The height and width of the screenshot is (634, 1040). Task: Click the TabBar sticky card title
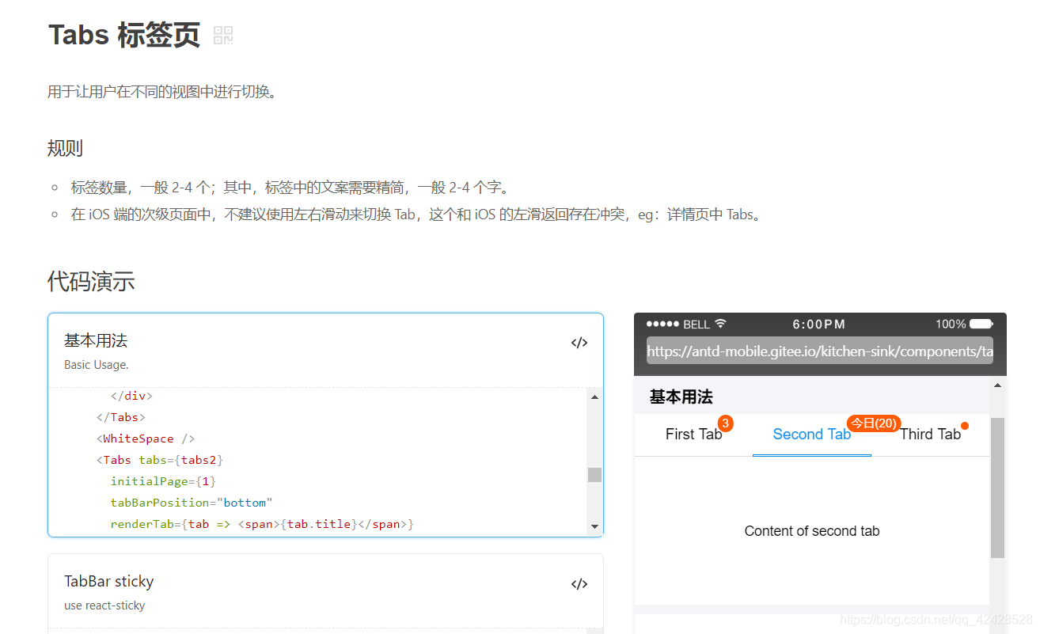tap(109, 581)
